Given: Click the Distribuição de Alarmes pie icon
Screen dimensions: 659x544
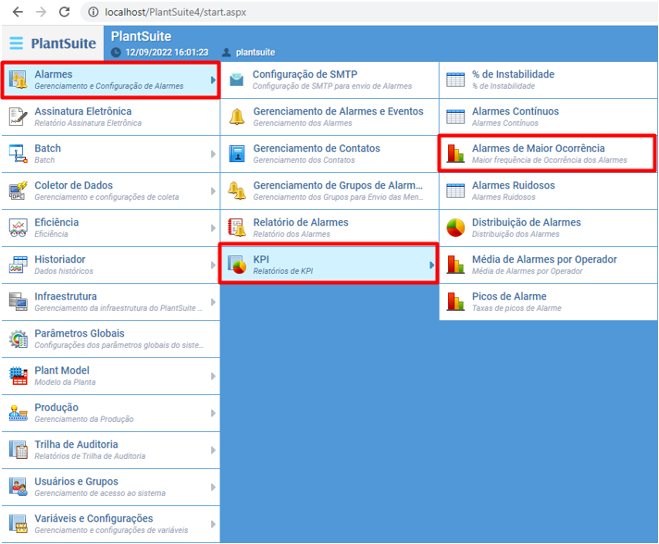Looking at the screenshot, I should (455, 228).
